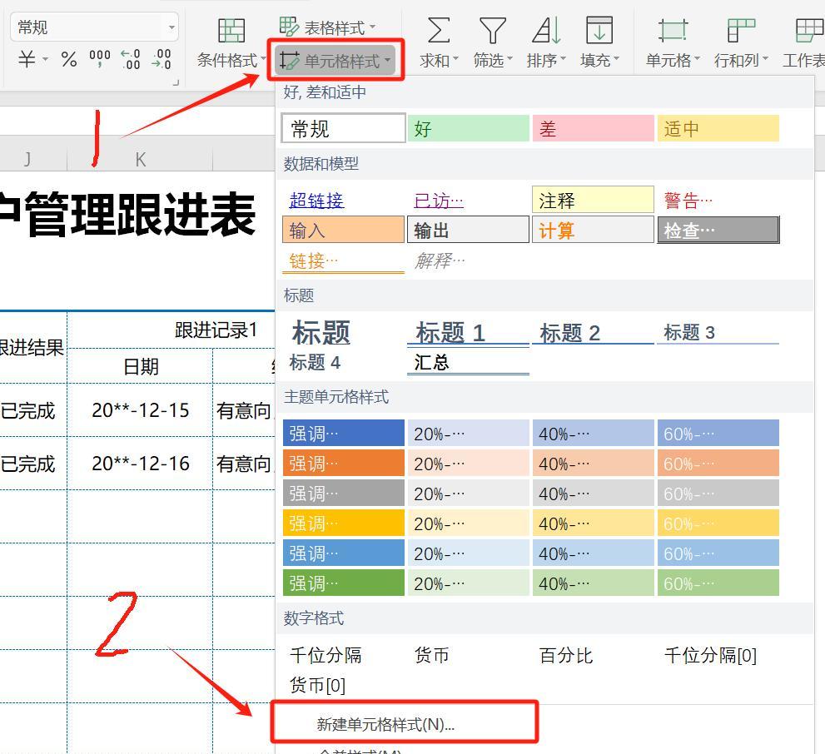The height and width of the screenshot is (754, 825).
Task: Click the 筛选 filter funnel icon
Action: click(493, 30)
